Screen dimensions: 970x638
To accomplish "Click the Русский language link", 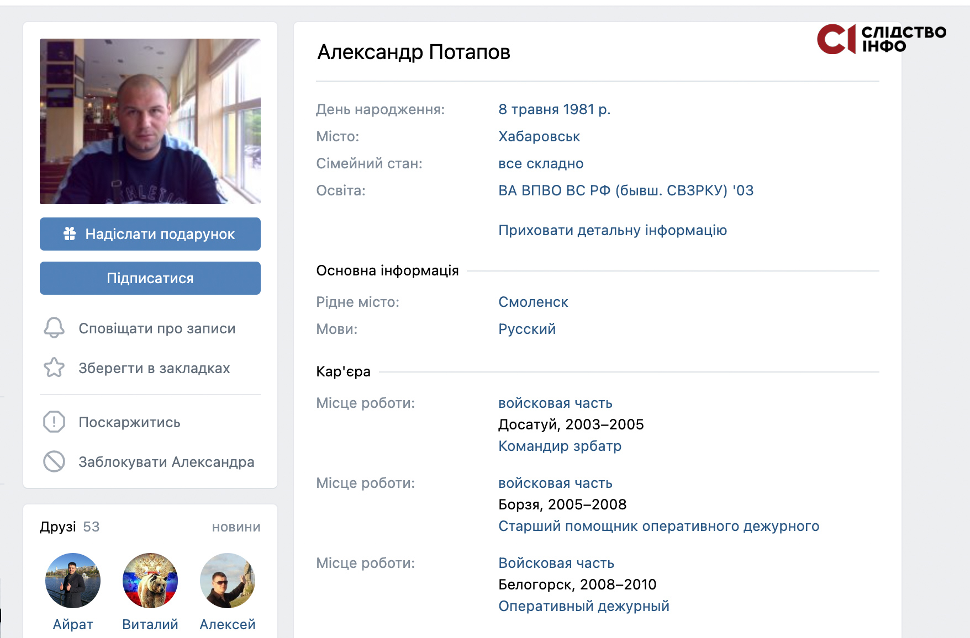I will 527,329.
